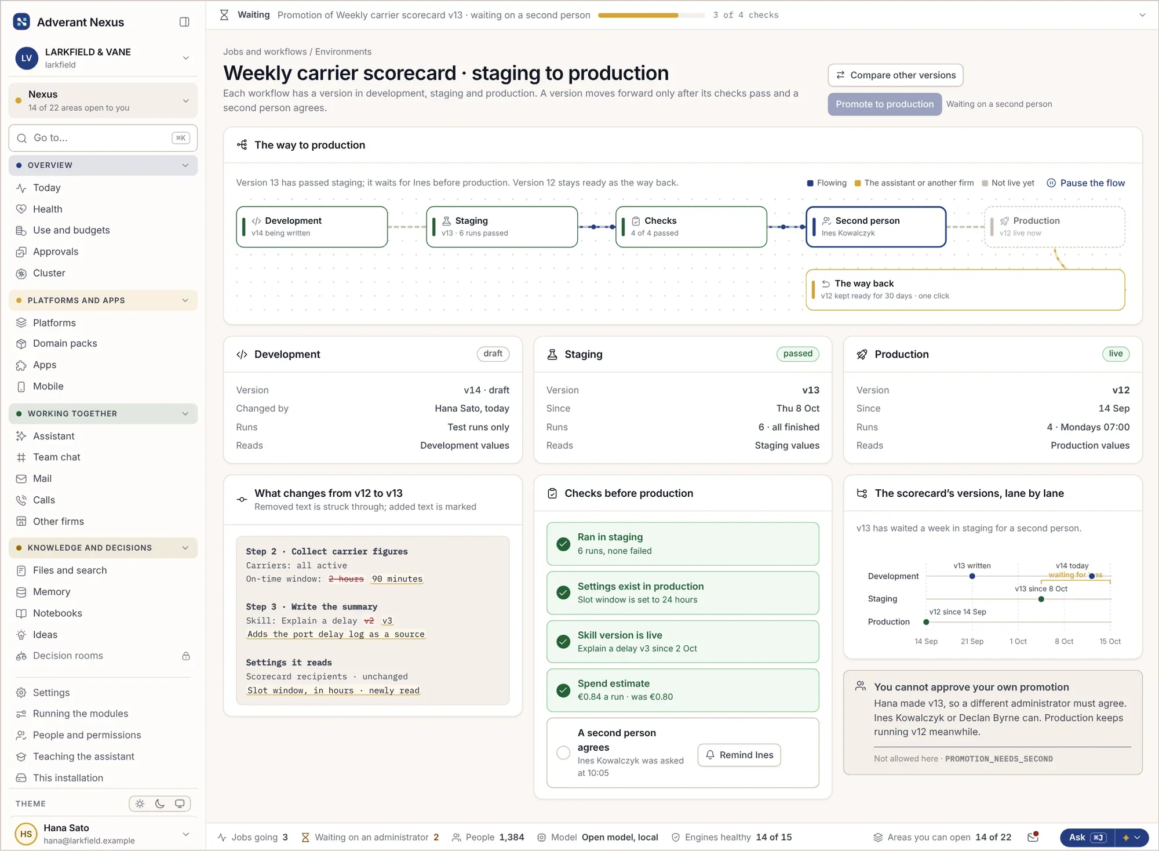Collapse the Overview section
The width and height of the screenshot is (1159, 851).
[103, 165]
